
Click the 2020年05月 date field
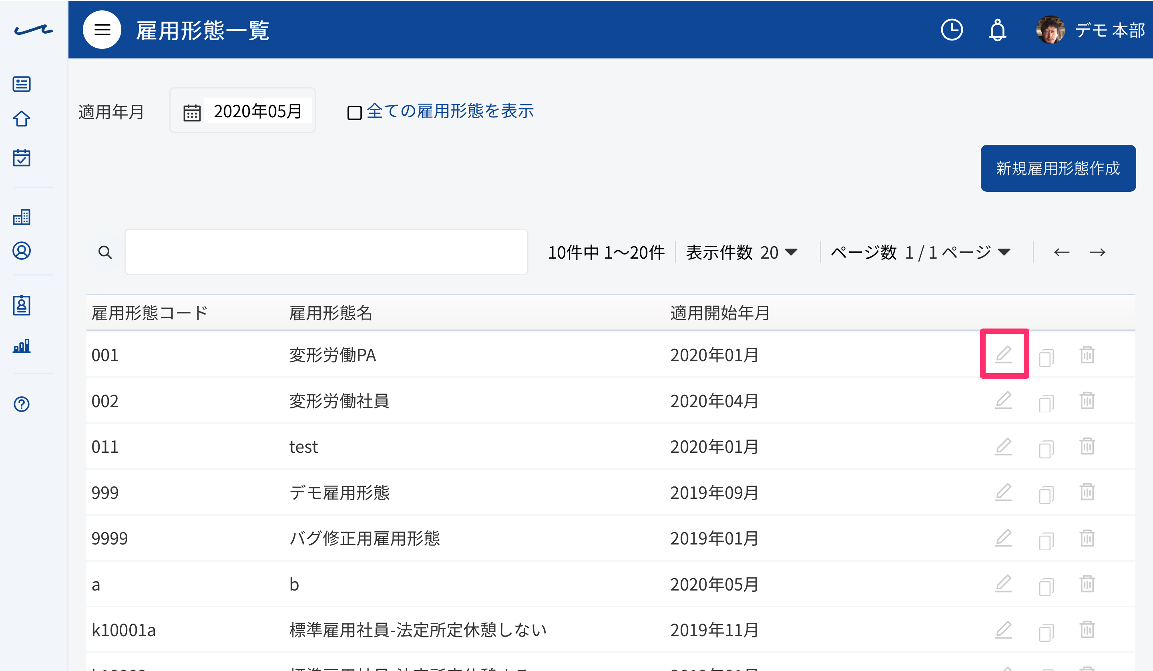coord(257,111)
